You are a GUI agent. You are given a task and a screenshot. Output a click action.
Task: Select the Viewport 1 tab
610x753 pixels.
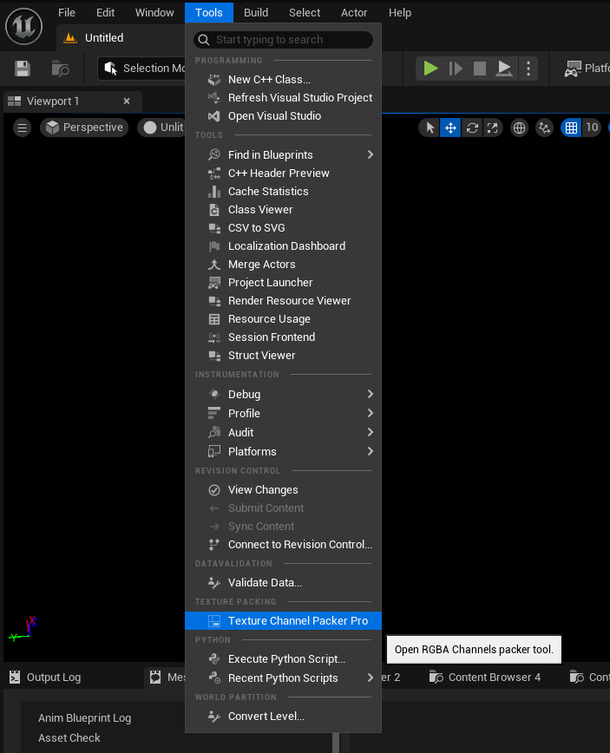point(73,101)
